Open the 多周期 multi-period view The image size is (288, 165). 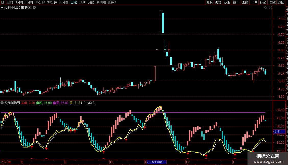click(x=101, y=2)
